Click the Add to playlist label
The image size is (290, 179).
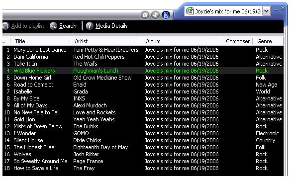(x=27, y=26)
